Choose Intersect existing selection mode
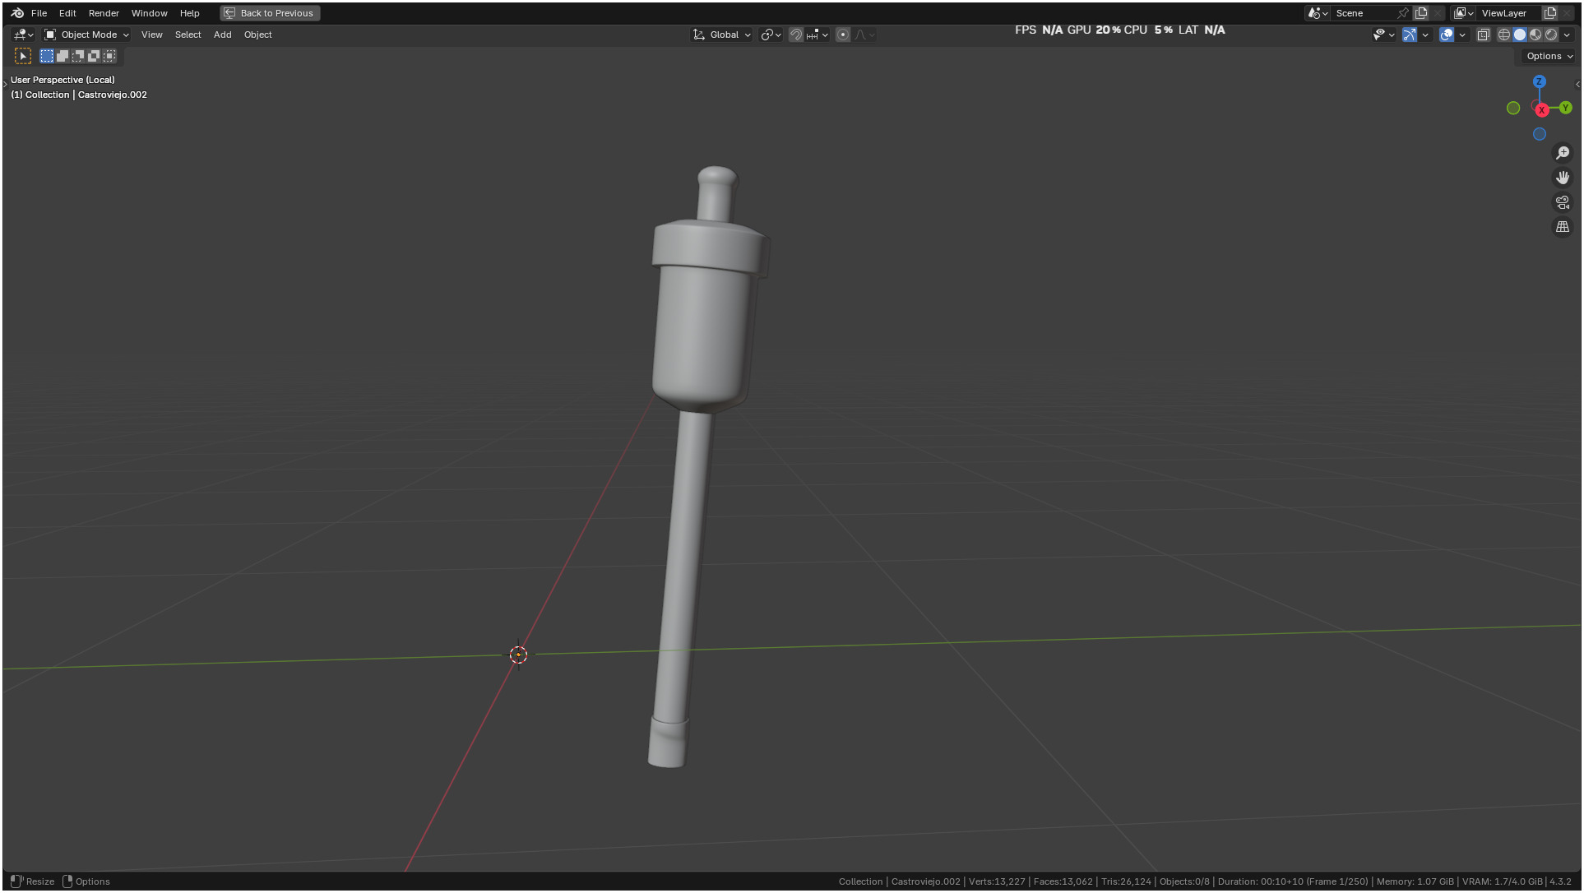Viewport: 1584px width, 893px height. (109, 56)
